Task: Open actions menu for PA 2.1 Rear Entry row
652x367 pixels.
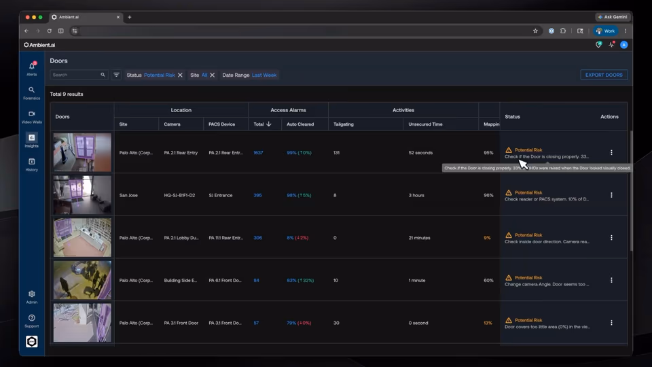Action: point(611,153)
